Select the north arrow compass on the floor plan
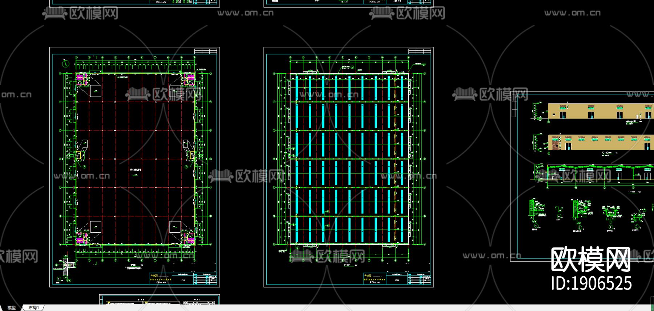Image resolution: width=654 pixels, height=311 pixels. 66,64
